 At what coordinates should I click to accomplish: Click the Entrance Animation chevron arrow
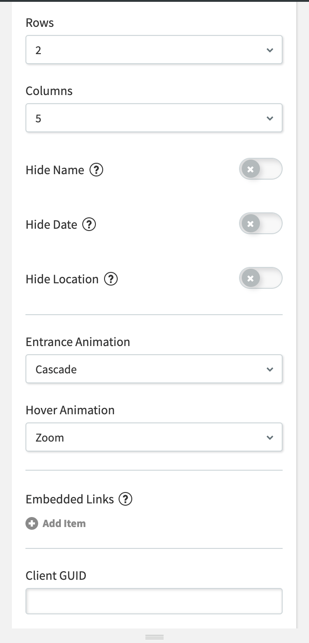click(270, 369)
